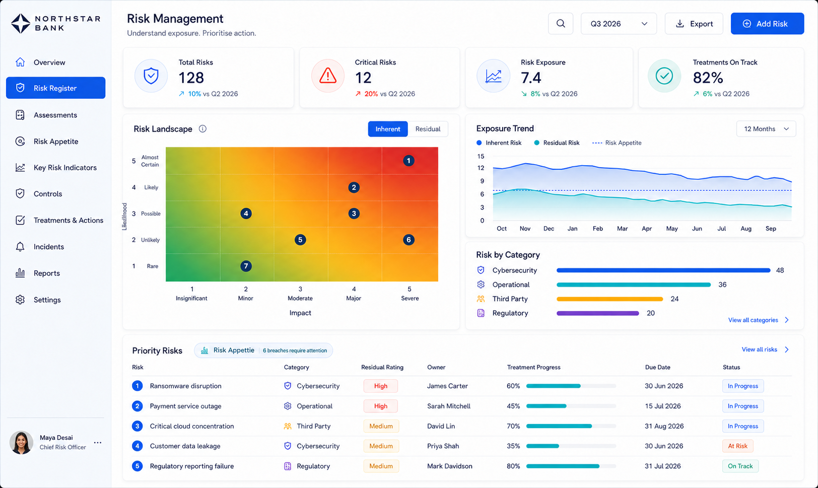Screen dimensions: 818x488
Task: Click the At Risk status badge
Action: pos(737,446)
